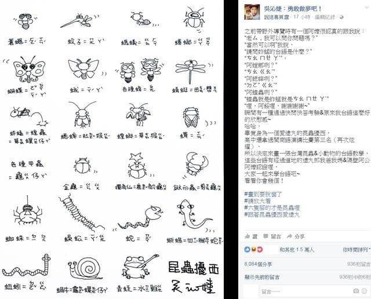Click the thumbs-up 讚 like icon
The image size is (371, 299).
tap(248, 236)
